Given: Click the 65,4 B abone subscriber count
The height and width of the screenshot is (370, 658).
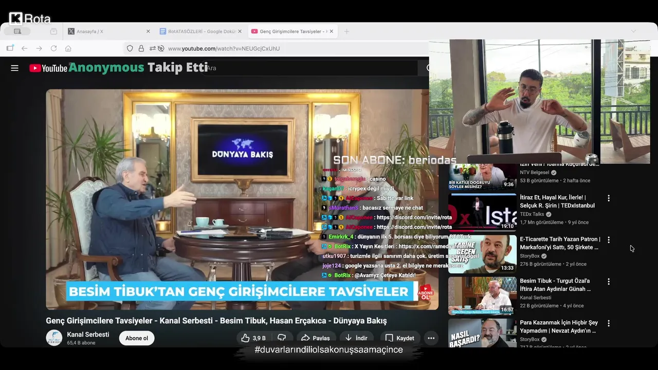Looking at the screenshot, I should (x=81, y=343).
